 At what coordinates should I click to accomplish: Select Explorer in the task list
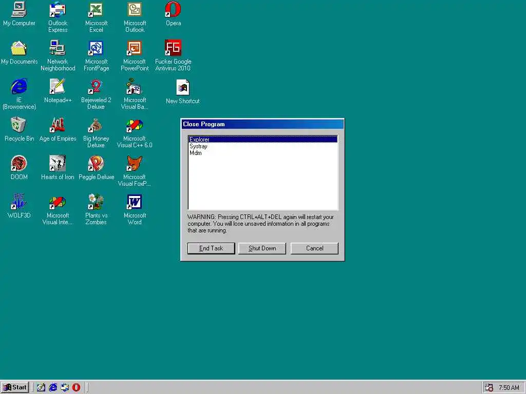point(263,140)
